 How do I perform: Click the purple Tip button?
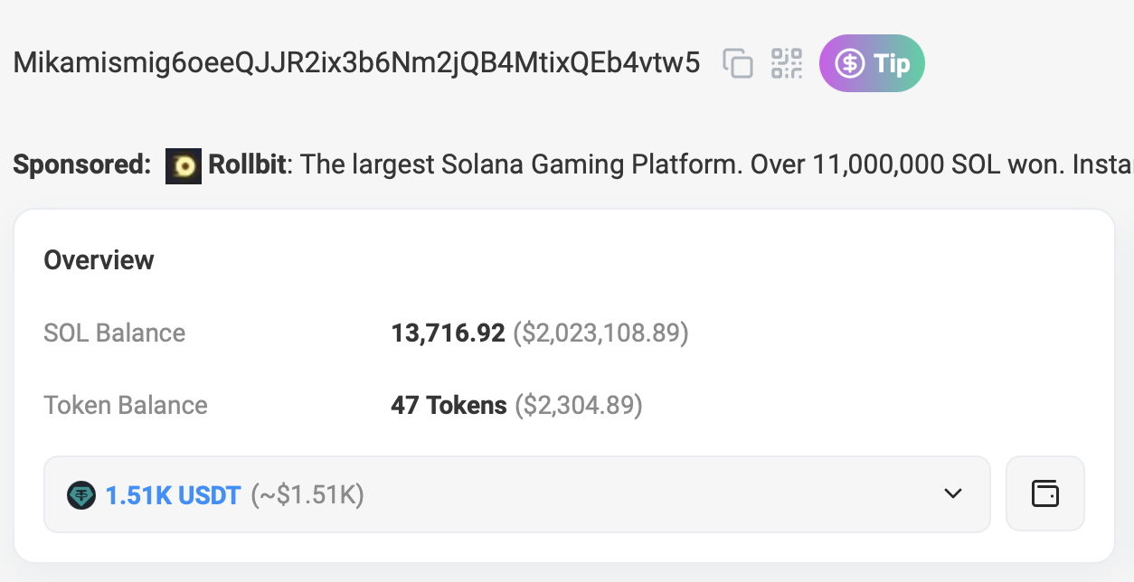click(872, 63)
